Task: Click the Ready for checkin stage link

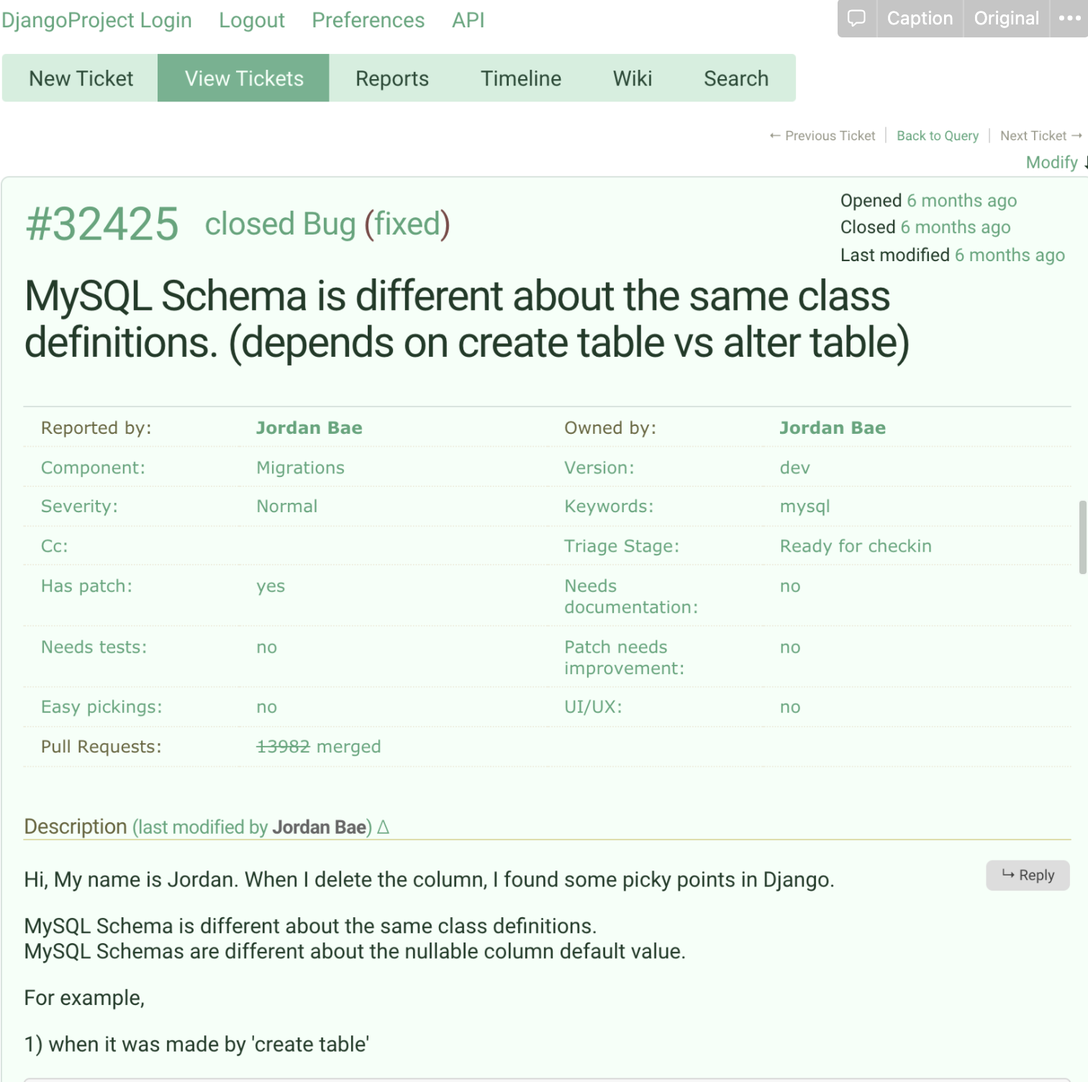Action: (x=856, y=546)
